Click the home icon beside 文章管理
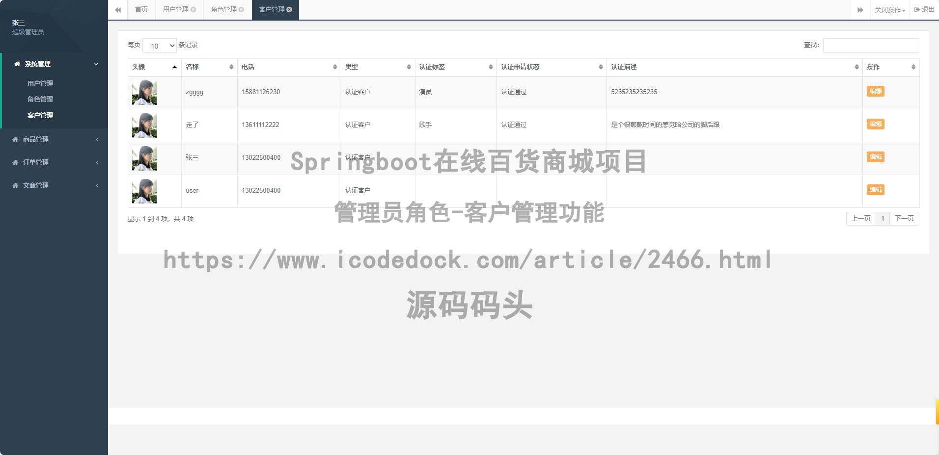This screenshot has height=455, width=939. click(15, 186)
